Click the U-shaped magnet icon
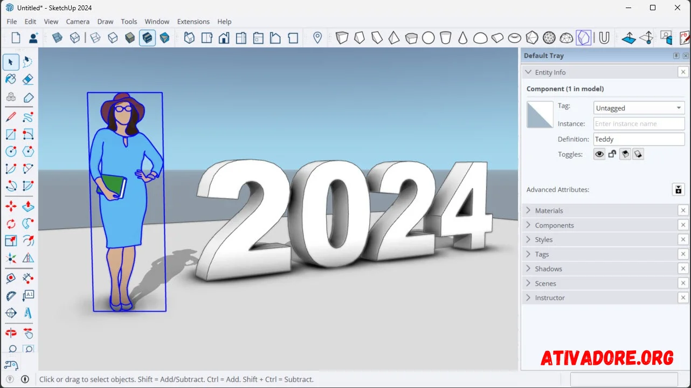This screenshot has height=388, width=691. (604, 38)
